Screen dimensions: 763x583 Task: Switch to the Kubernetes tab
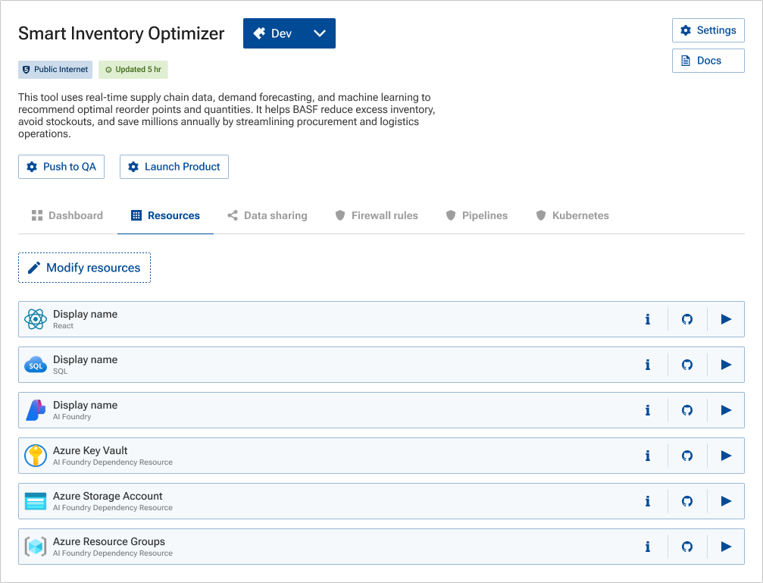(572, 216)
